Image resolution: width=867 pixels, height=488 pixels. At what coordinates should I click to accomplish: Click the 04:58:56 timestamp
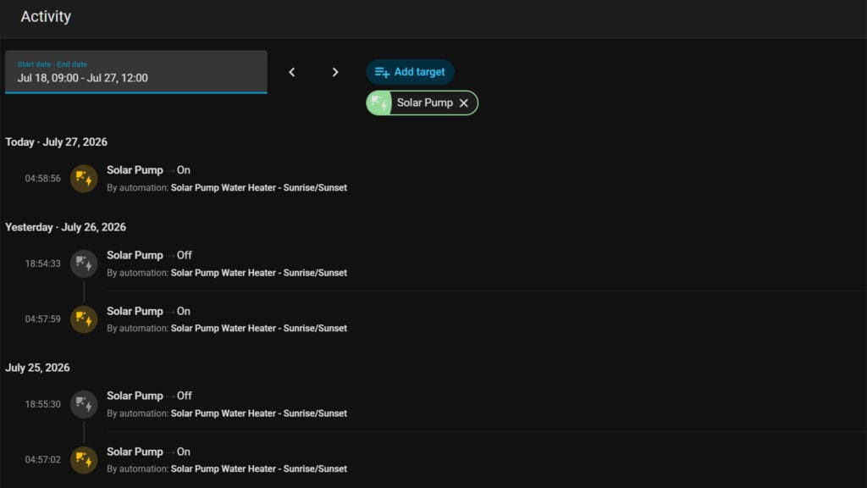[42, 178]
